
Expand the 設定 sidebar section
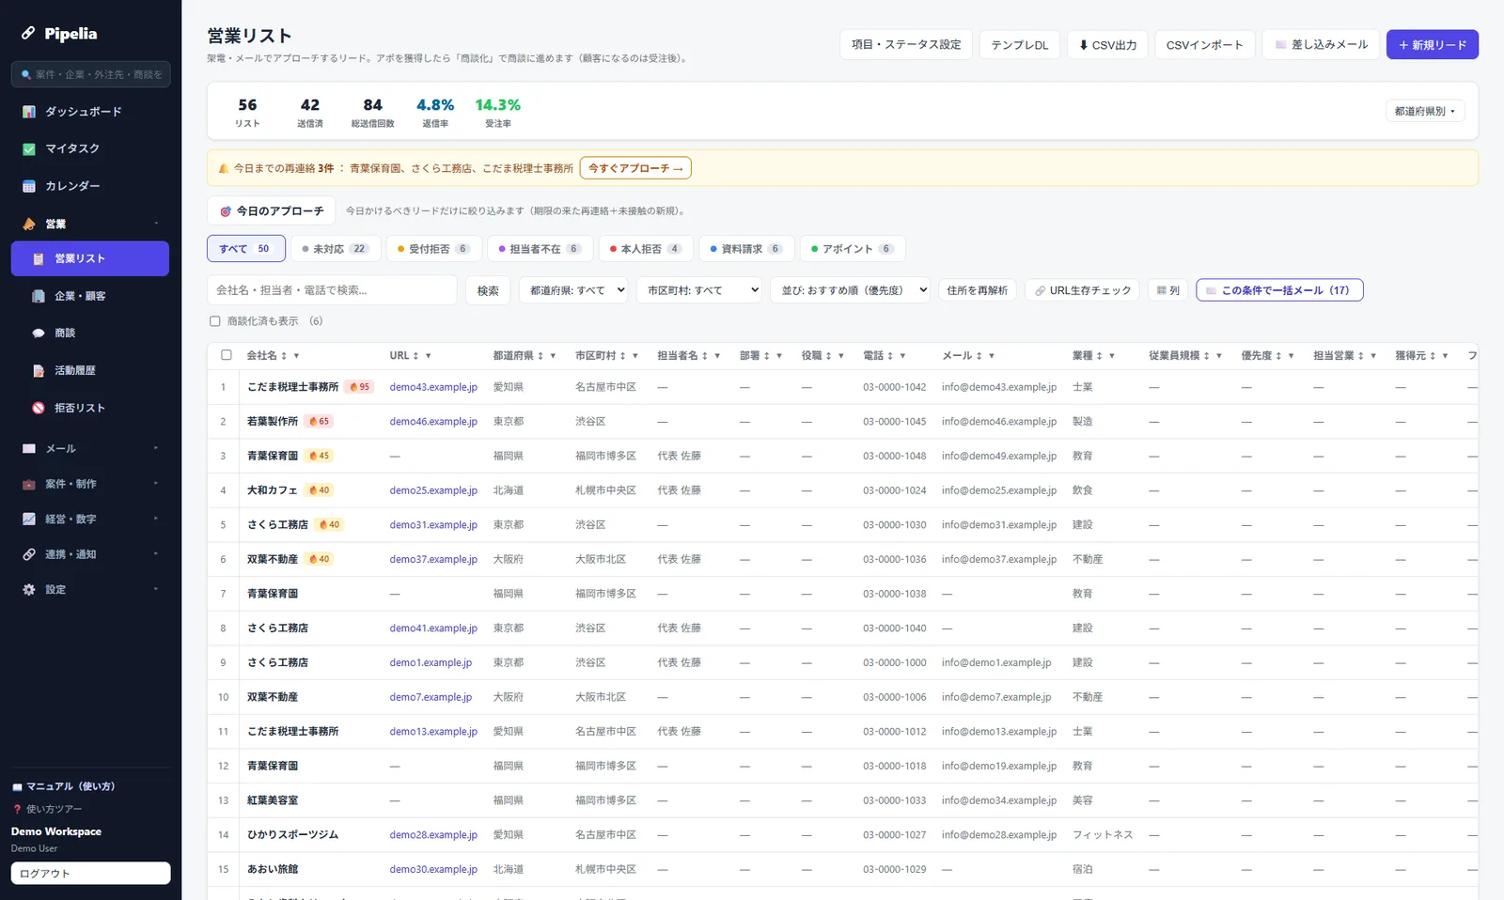[x=156, y=589]
